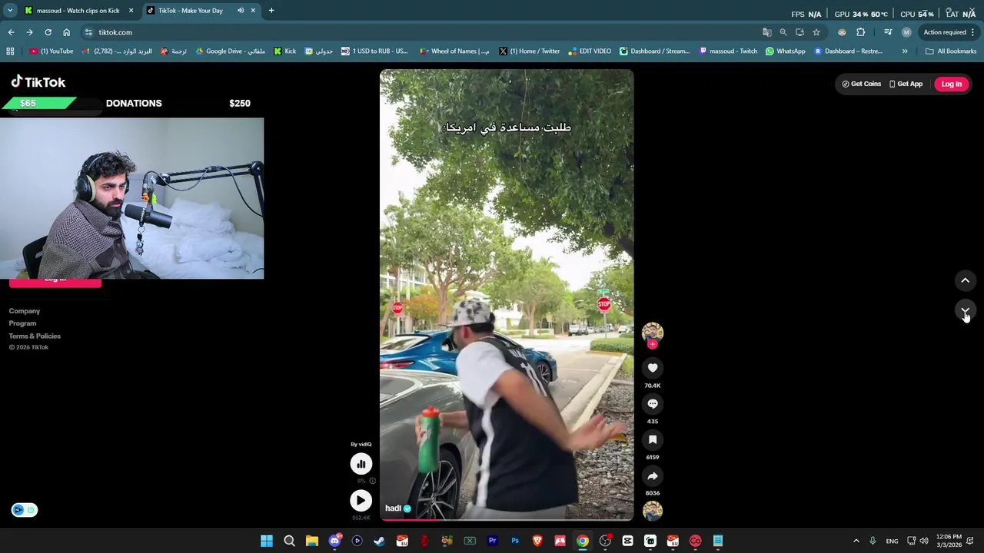The height and width of the screenshot is (553, 984).
Task: Open the Home / Twitter bookmark
Action: pos(529,51)
